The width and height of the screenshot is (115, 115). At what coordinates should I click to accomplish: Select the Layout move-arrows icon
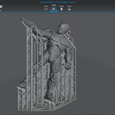pyautogui.click(x=54, y=9)
